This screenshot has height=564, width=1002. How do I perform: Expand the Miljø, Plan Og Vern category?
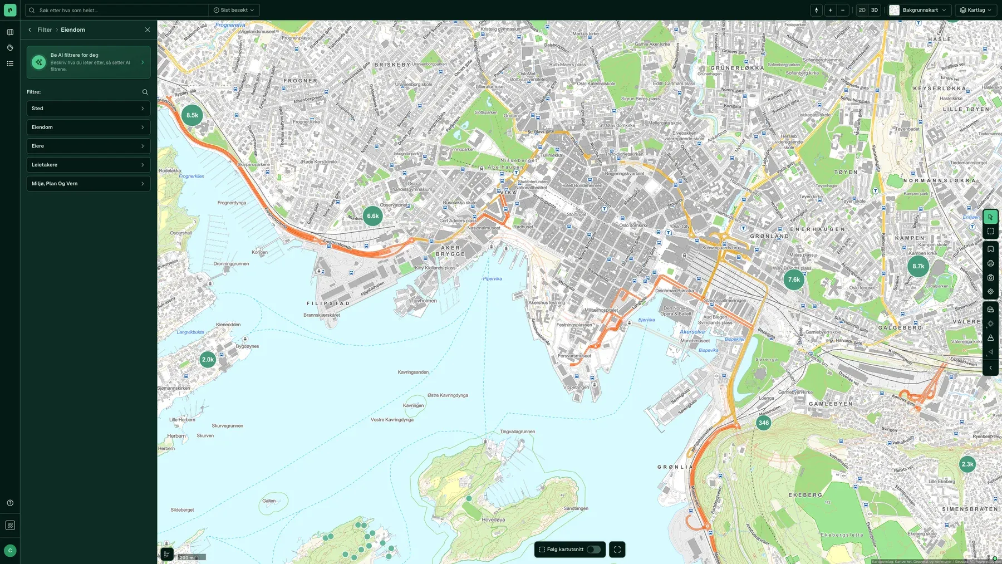[x=89, y=184]
